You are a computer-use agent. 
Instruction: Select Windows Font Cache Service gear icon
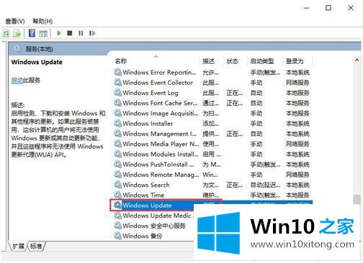[x=117, y=103]
